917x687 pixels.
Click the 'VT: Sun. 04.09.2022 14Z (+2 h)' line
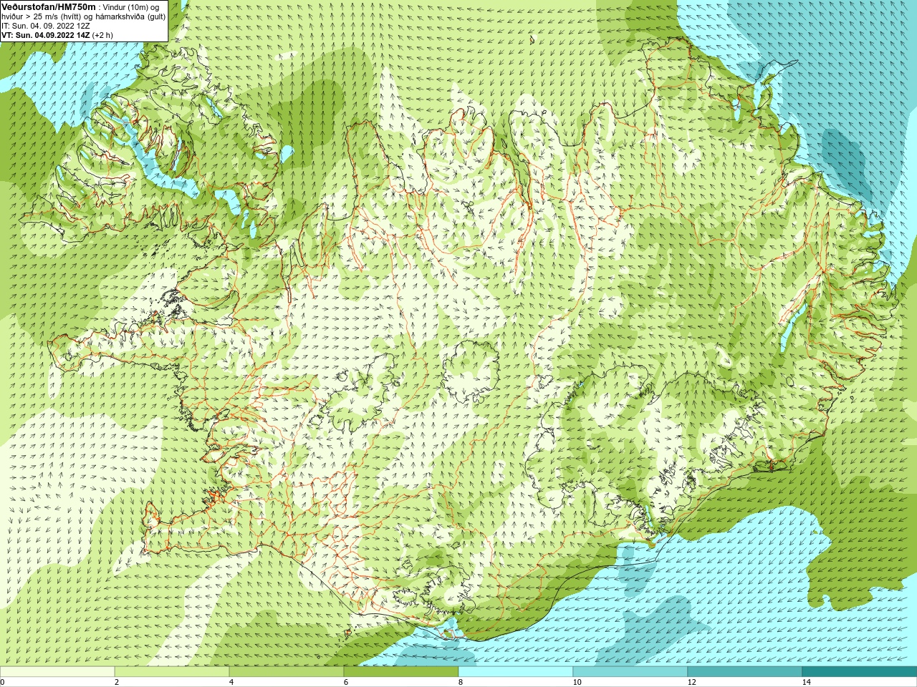pyautogui.click(x=57, y=34)
